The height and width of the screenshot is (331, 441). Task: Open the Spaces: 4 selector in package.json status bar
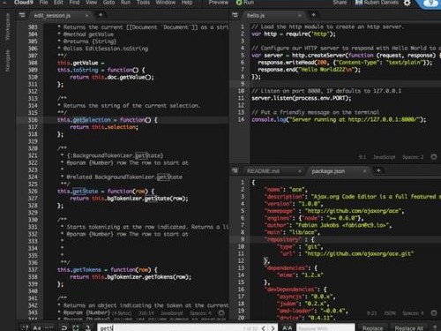pos(413,313)
